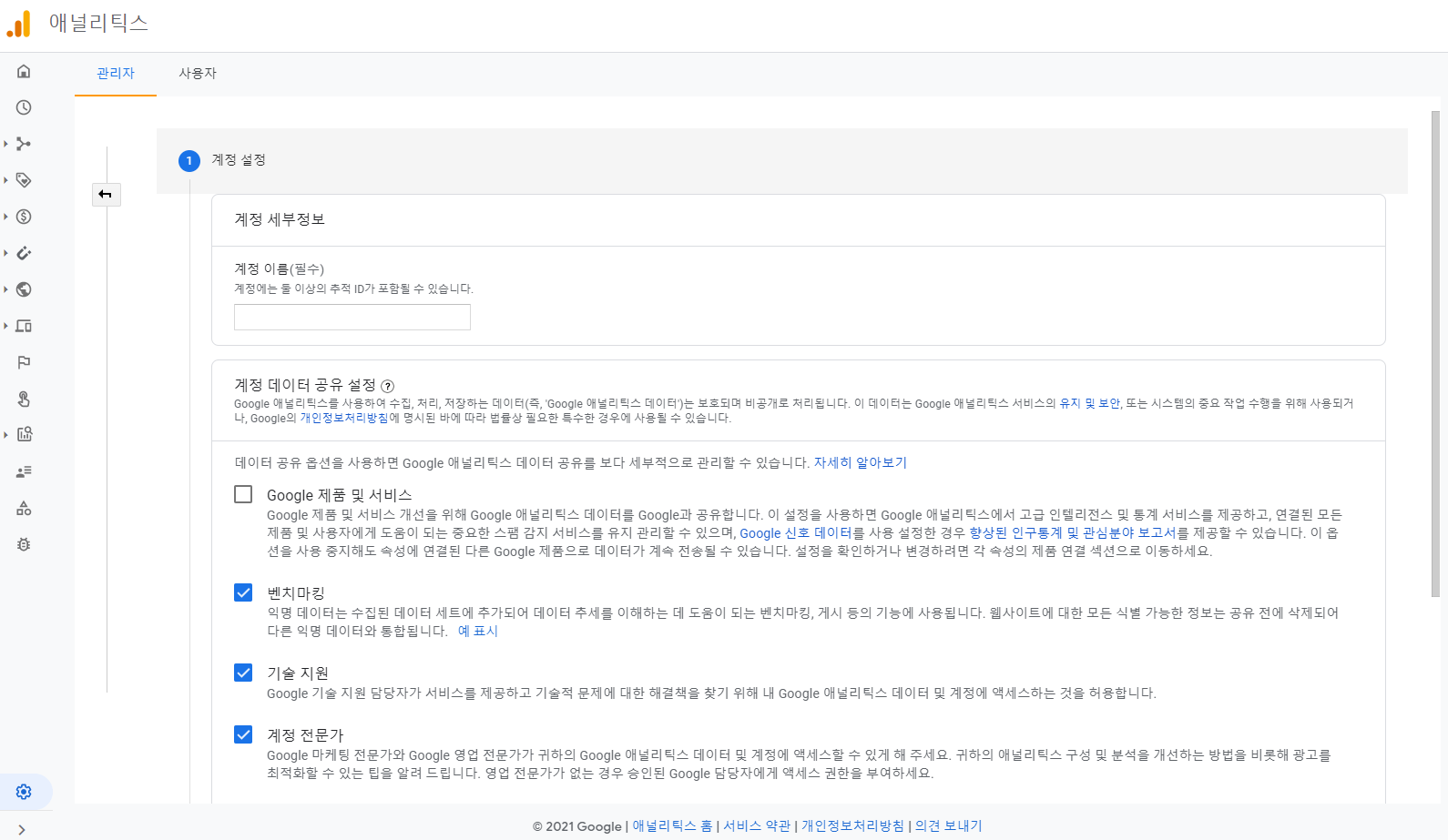Expand the Demographics globe section arrow
This screenshot has width=1448, height=840.
click(5, 289)
